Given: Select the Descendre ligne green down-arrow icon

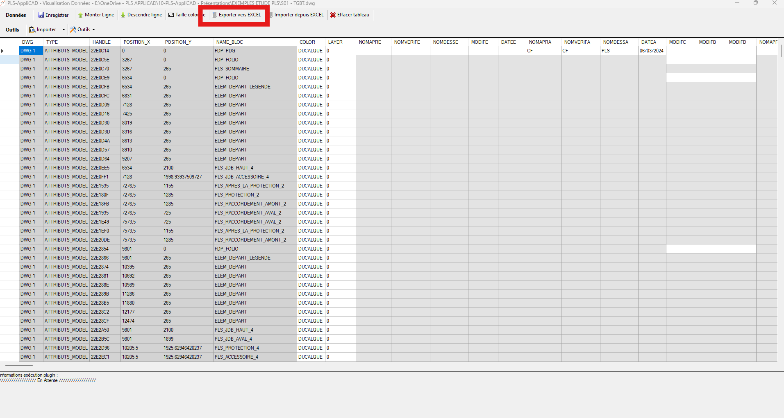Looking at the screenshot, I should tap(123, 15).
